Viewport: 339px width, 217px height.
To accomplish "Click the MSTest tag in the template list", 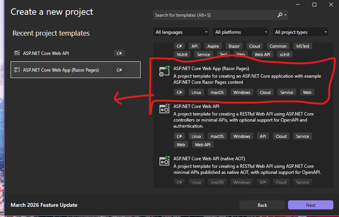I will (x=303, y=46).
